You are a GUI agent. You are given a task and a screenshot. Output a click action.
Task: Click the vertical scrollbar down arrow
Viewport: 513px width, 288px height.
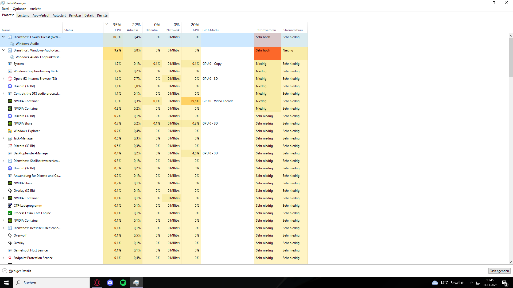(511, 262)
